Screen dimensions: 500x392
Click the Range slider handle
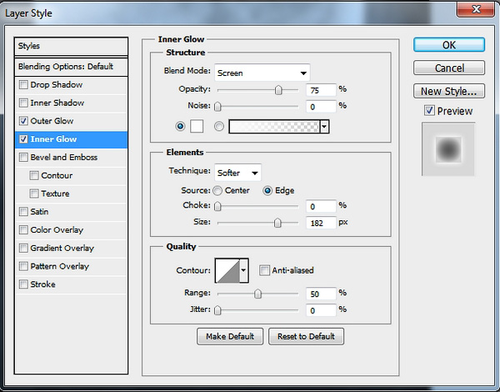pyautogui.click(x=257, y=294)
